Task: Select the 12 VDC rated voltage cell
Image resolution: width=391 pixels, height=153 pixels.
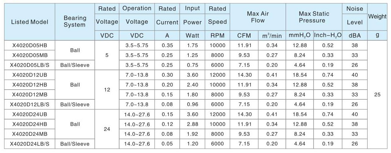Action: (107, 90)
